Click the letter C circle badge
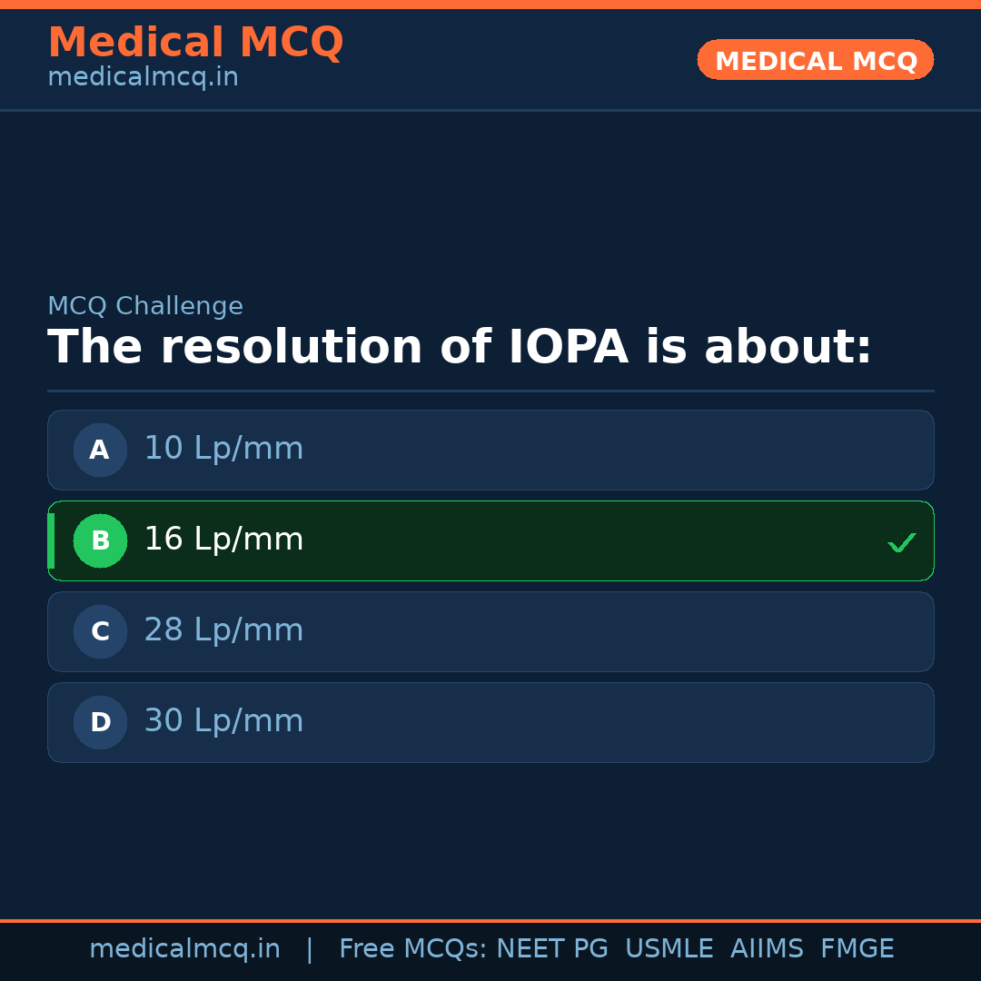 pyautogui.click(x=100, y=631)
